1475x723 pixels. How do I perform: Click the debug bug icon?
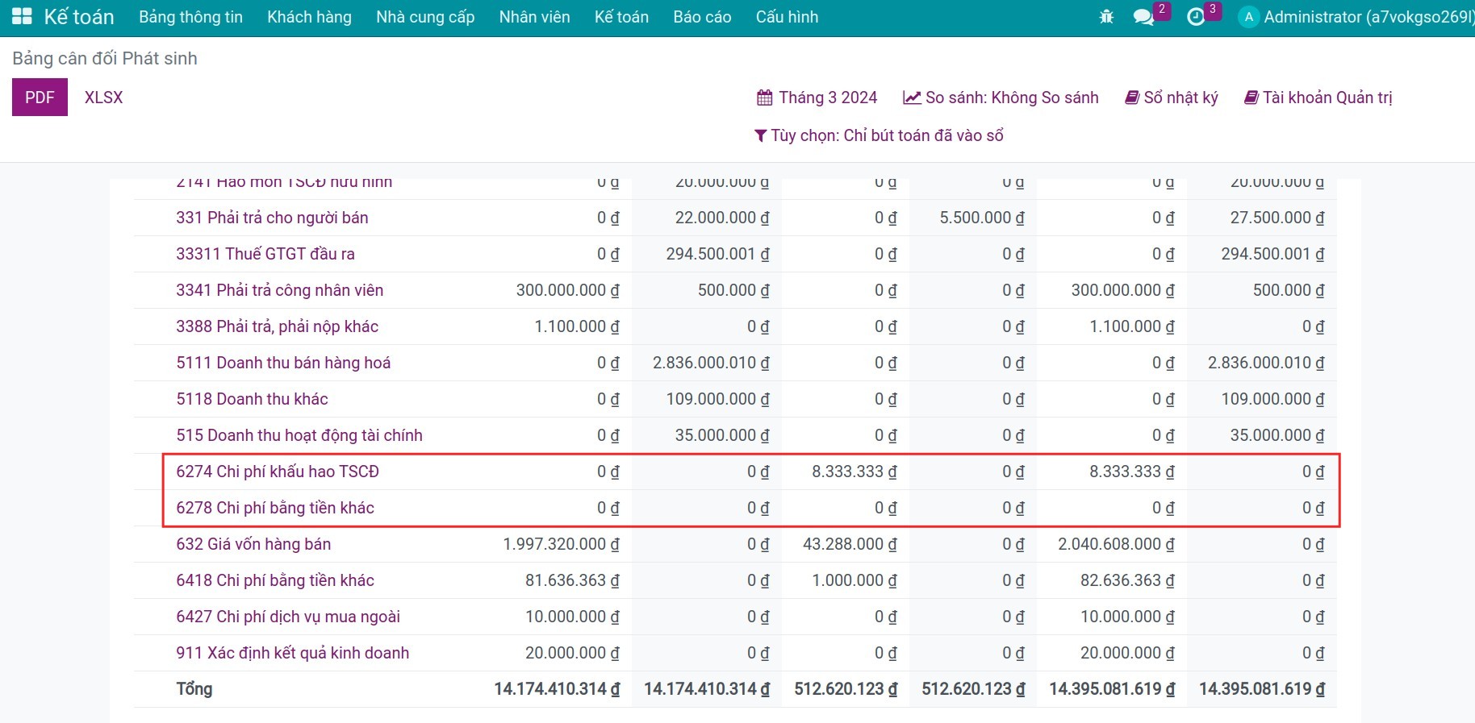tap(1106, 17)
